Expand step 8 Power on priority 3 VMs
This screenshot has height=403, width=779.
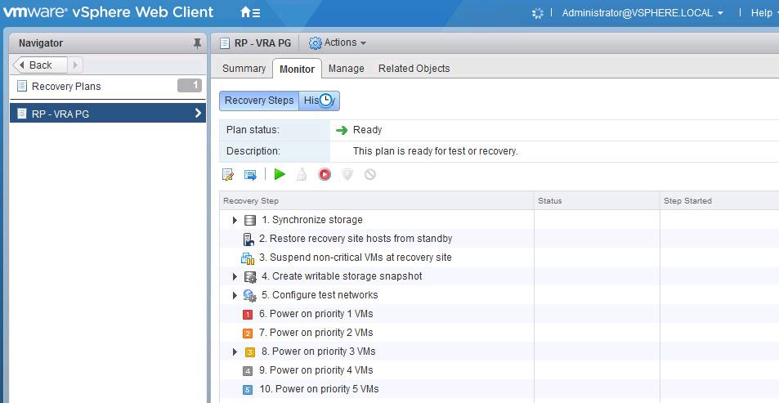point(235,352)
